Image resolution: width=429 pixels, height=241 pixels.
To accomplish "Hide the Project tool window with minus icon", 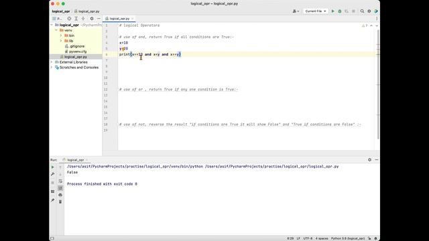I will [99, 19].
